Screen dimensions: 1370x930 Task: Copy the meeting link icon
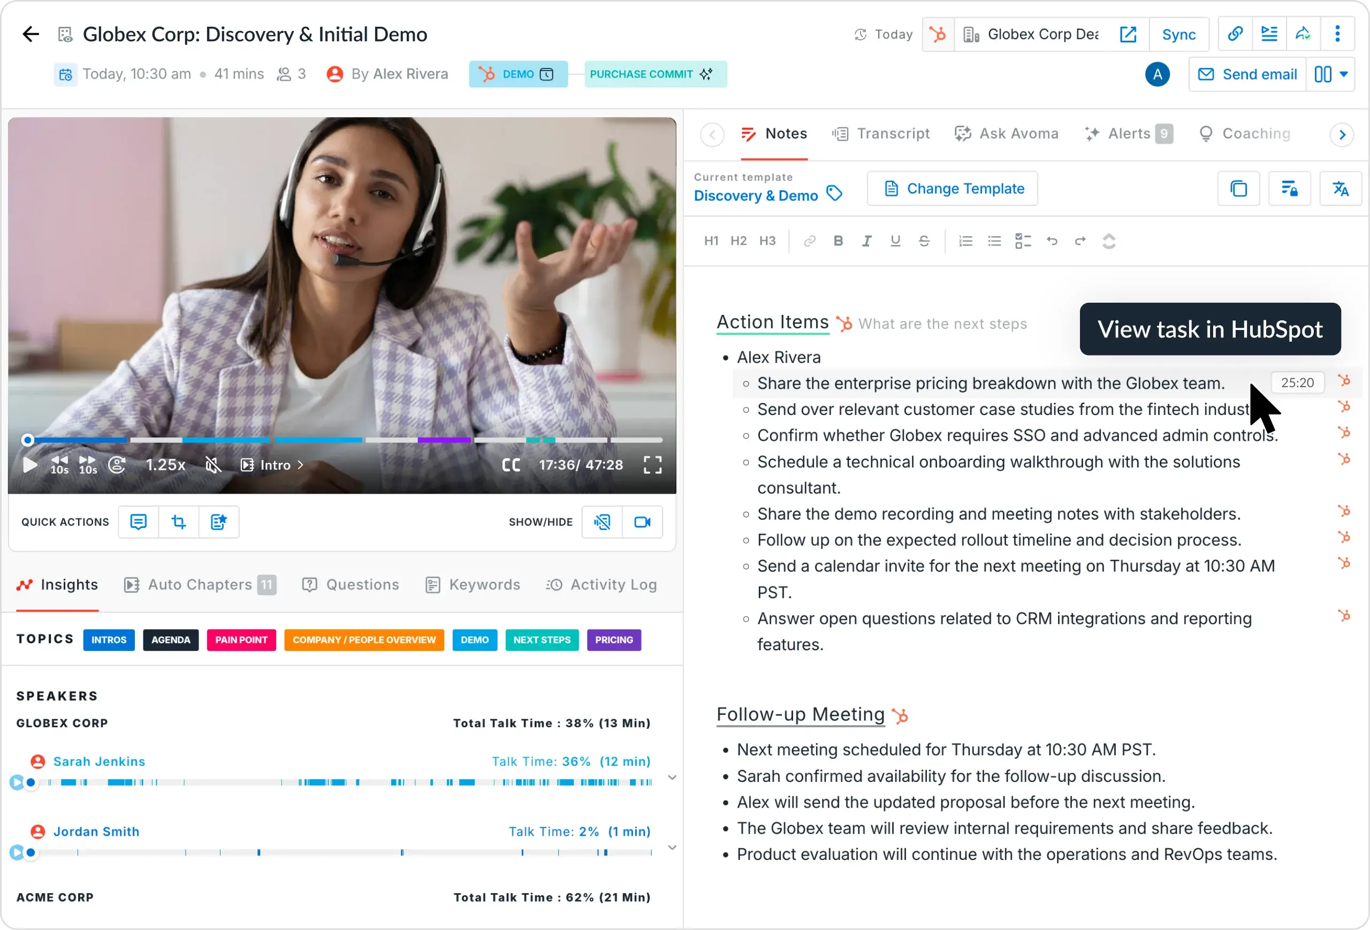point(1235,34)
